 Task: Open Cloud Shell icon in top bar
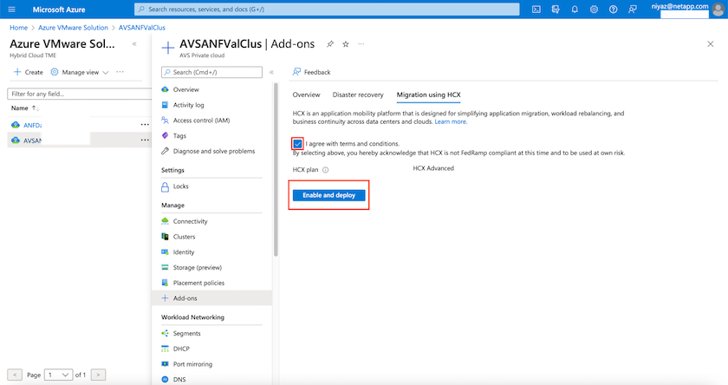tap(536, 10)
